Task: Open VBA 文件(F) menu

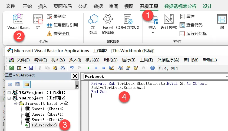Action: coord(23,60)
